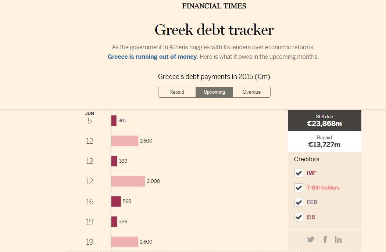
Task: Click the June 12 bar of 339
Action: [114, 161]
